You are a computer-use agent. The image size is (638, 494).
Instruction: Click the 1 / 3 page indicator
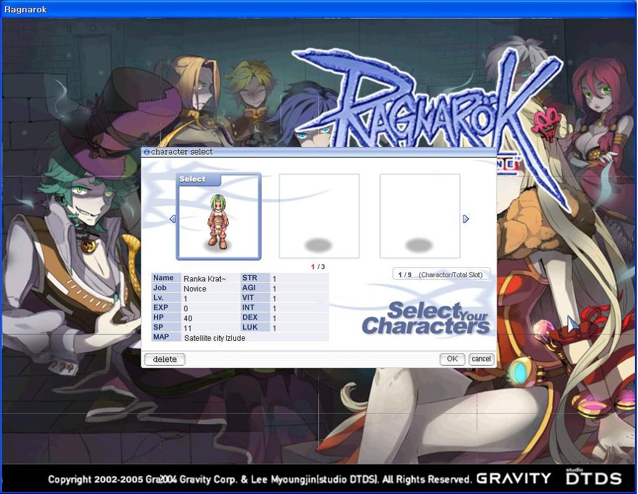pos(318,267)
